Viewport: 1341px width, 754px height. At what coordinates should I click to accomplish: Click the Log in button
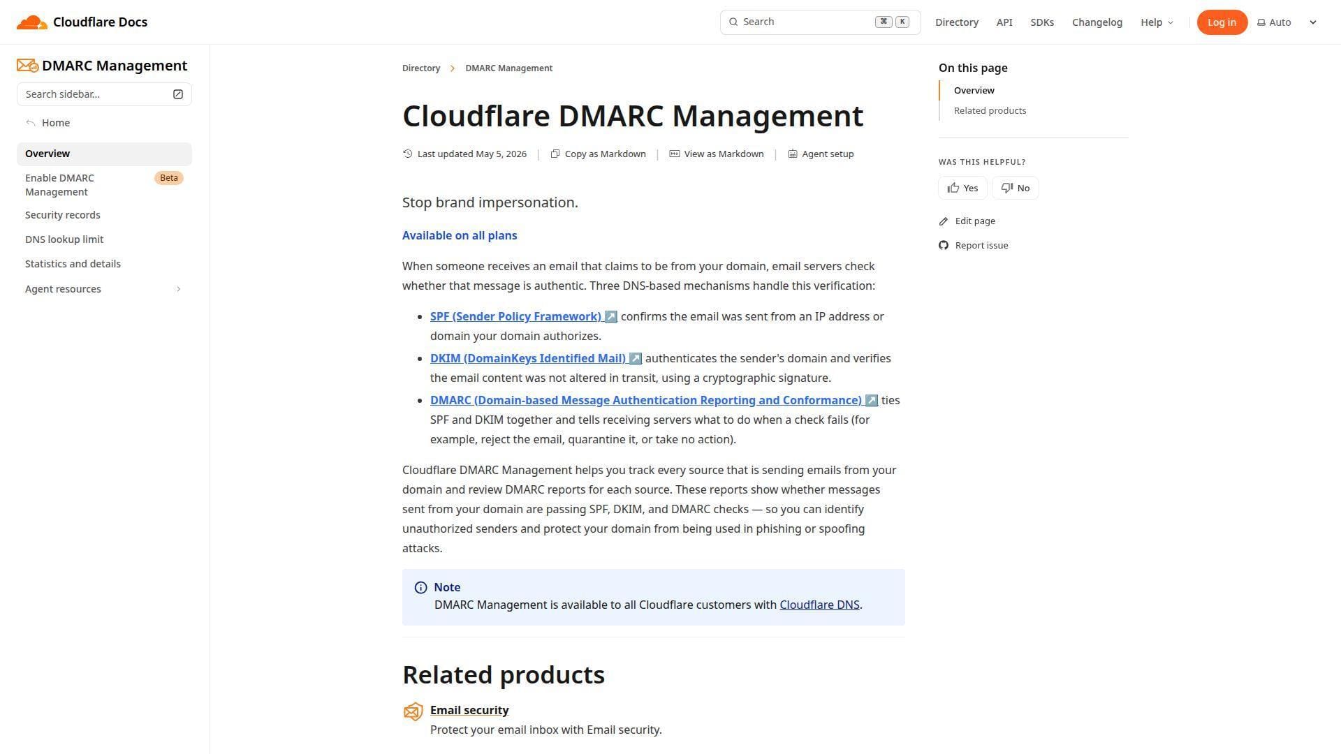[x=1222, y=22]
